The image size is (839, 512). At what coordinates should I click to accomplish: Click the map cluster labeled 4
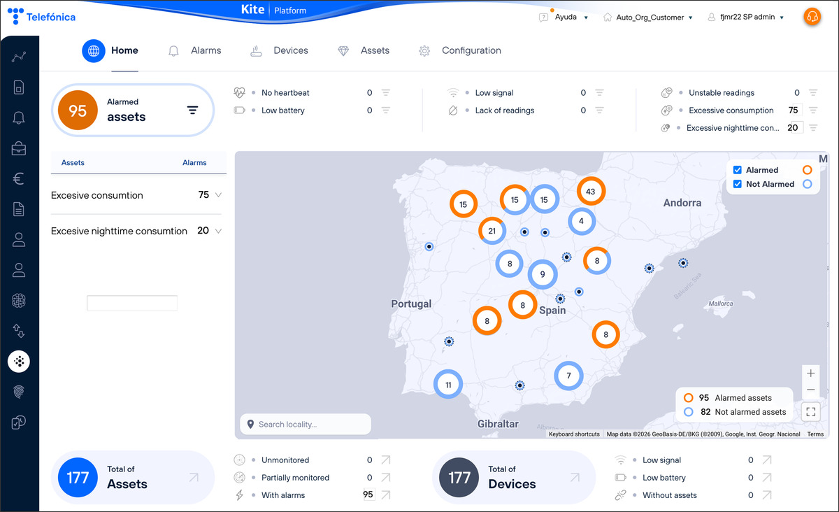coord(582,221)
